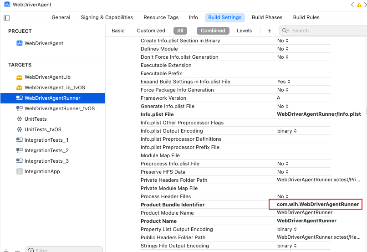Screen dimensions: 367x252
Task: Show All build settings filter
Action: pos(180,31)
